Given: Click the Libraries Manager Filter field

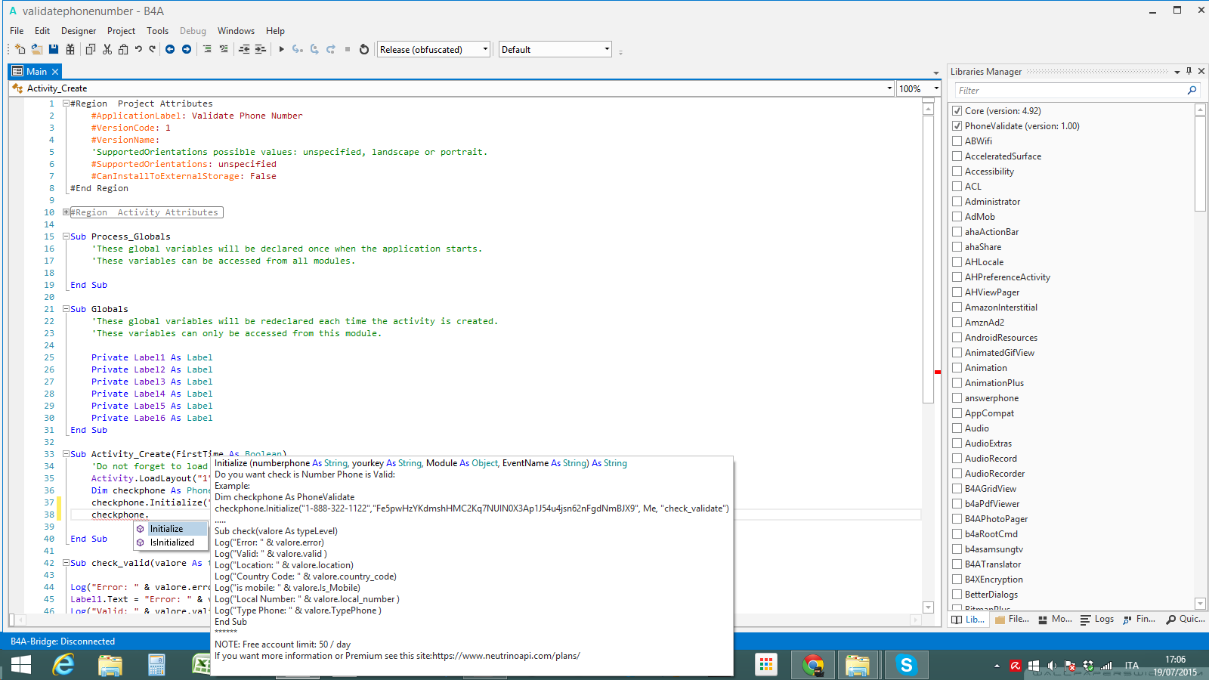Looking at the screenshot, I should coord(1069,91).
